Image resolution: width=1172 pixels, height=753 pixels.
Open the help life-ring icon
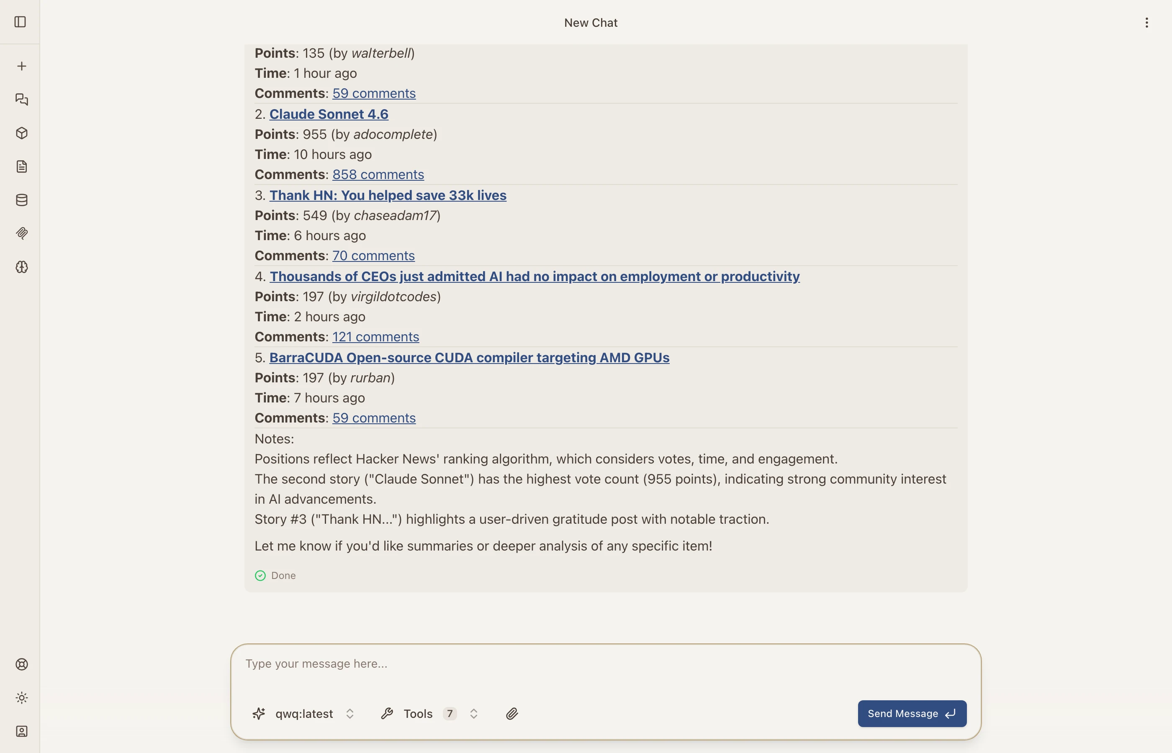click(x=21, y=664)
